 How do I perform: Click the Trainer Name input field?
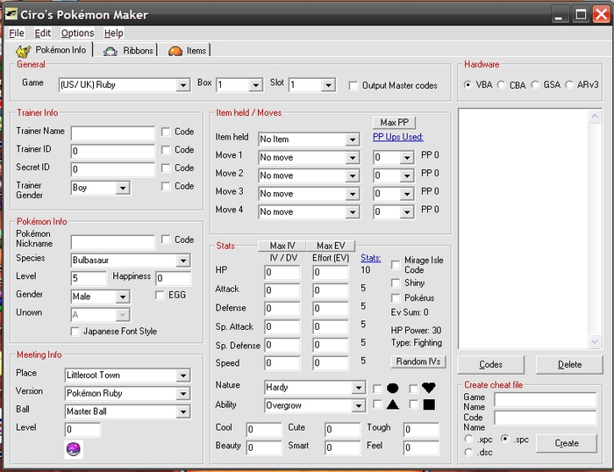click(113, 133)
